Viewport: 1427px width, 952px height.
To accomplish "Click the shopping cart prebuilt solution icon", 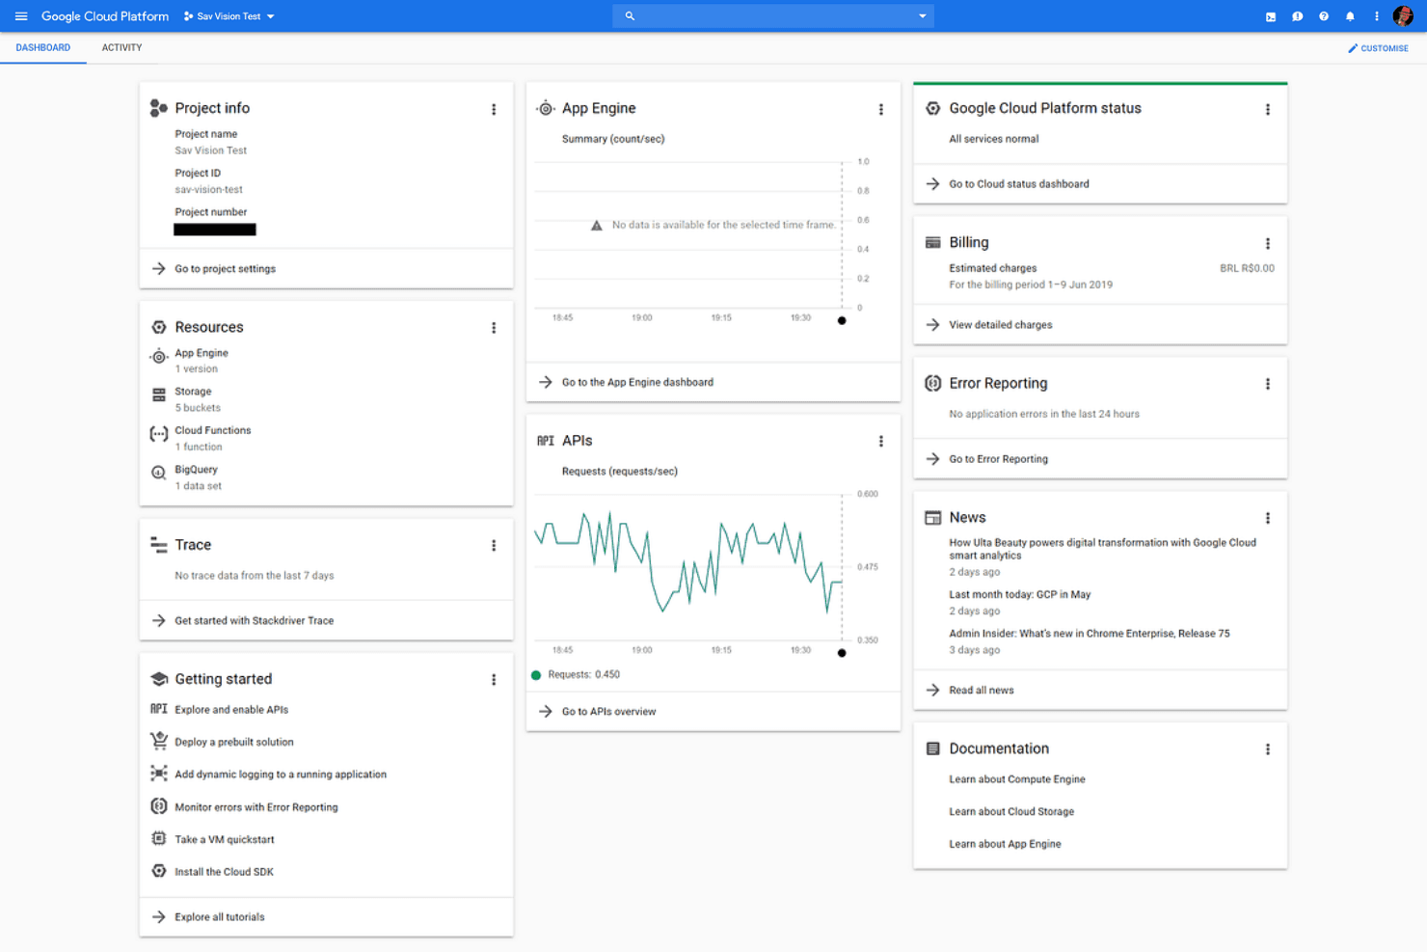I will click(159, 741).
